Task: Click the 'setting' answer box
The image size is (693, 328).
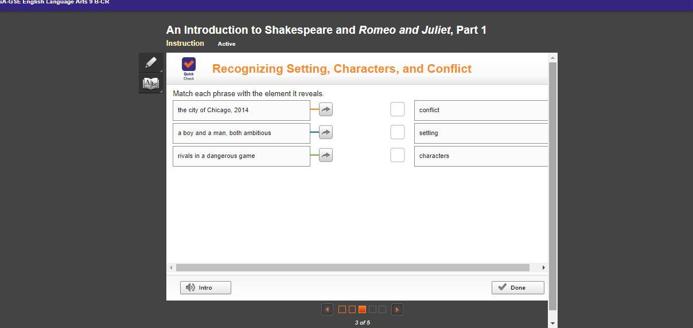Action: tap(481, 133)
